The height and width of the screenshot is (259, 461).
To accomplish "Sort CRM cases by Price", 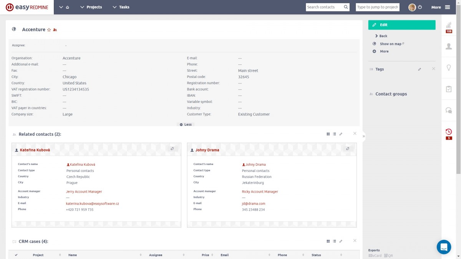I will pyautogui.click(x=206, y=255).
